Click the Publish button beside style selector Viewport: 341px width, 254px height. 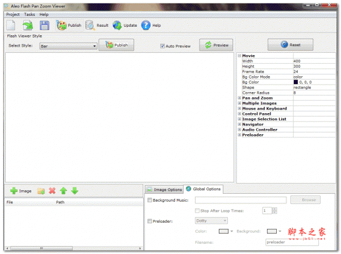[117, 45]
